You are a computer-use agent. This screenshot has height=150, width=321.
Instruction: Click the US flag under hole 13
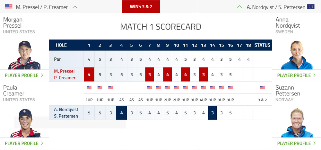click(203, 87)
